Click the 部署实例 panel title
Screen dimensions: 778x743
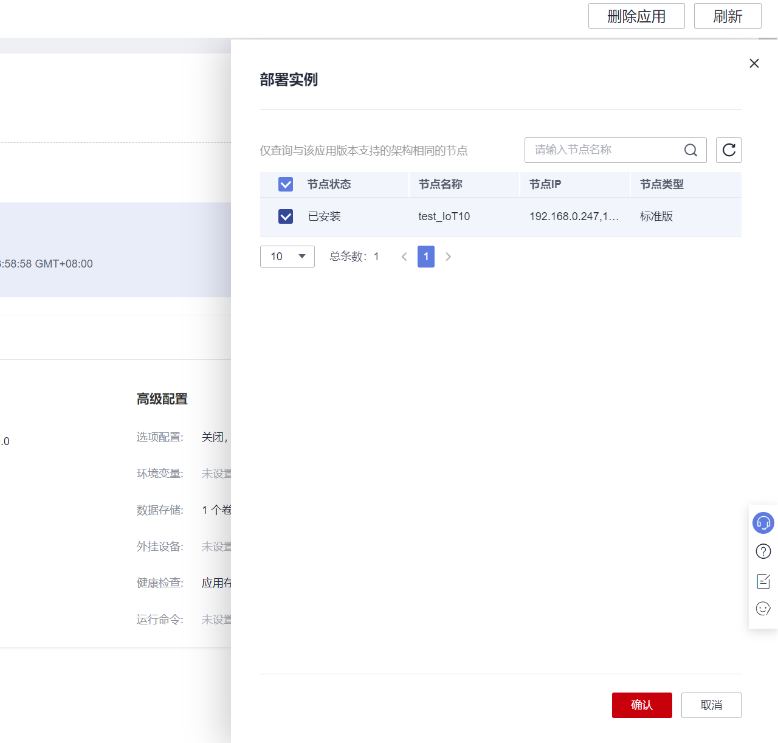click(x=289, y=80)
